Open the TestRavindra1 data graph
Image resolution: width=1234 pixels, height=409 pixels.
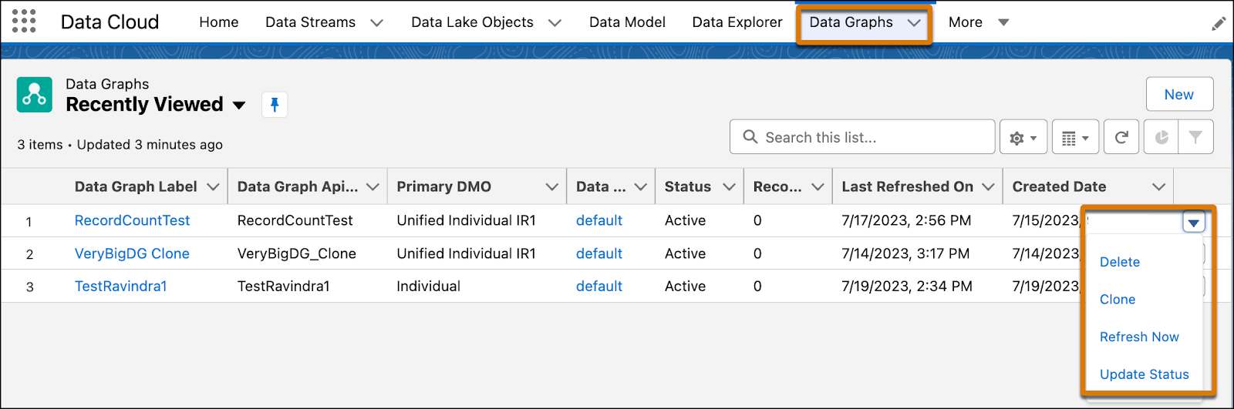click(120, 287)
